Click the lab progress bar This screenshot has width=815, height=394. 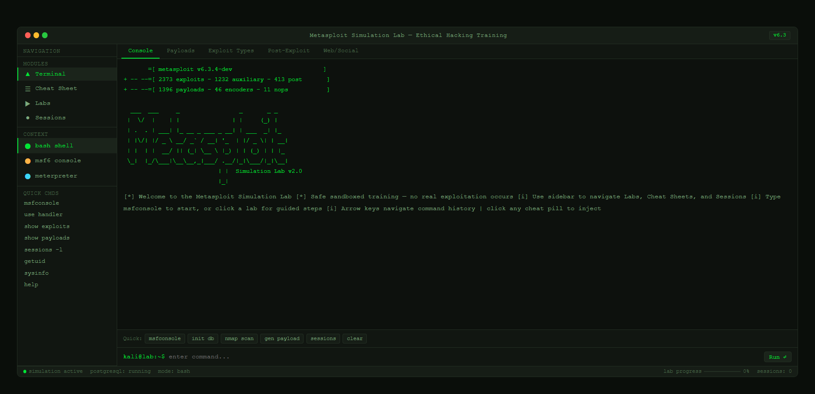pos(722,371)
